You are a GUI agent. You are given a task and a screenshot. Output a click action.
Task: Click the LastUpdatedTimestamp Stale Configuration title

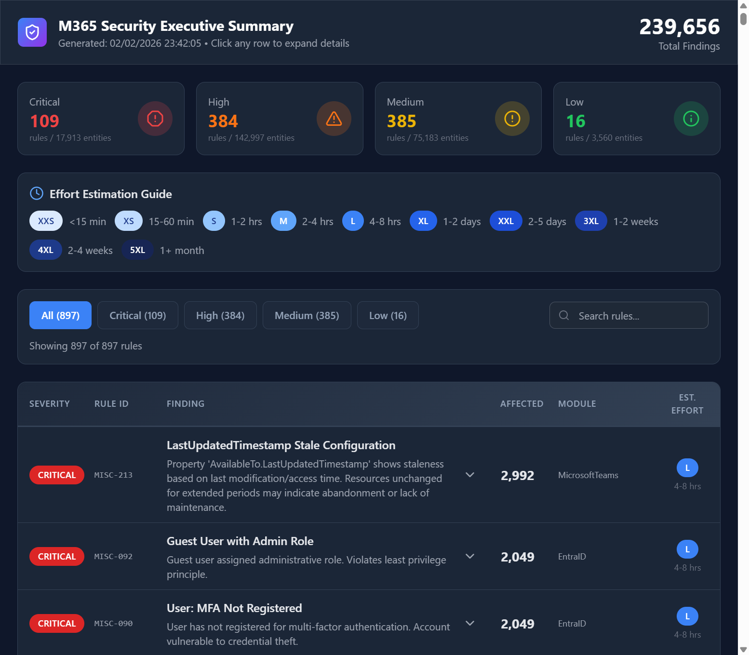click(281, 445)
